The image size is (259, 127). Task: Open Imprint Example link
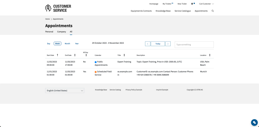pyautogui.click(x=162, y=90)
